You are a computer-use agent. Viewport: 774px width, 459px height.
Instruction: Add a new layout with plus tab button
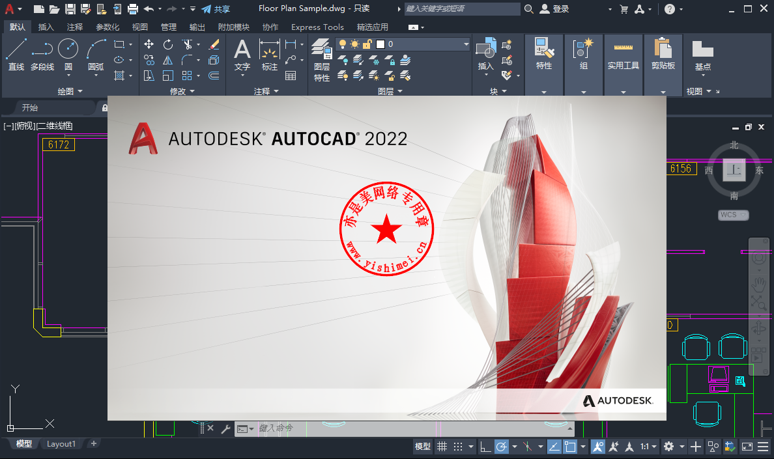pyautogui.click(x=94, y=444)
